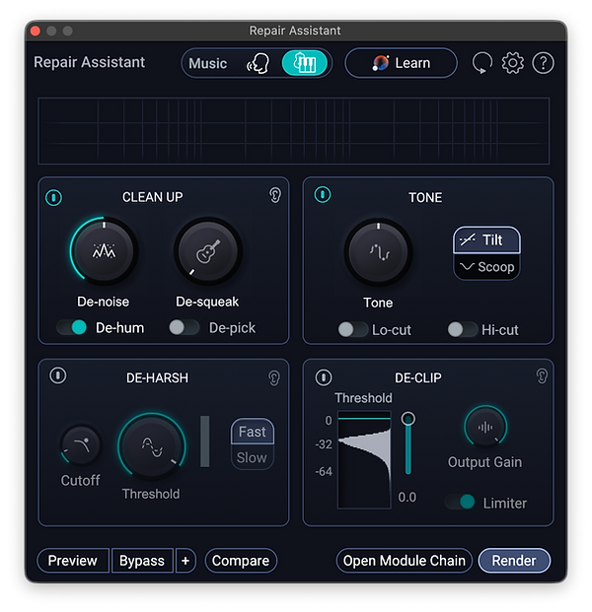This screenshot has width=592, height=612.
Task: Click the Tone knob
Action: 378,252
